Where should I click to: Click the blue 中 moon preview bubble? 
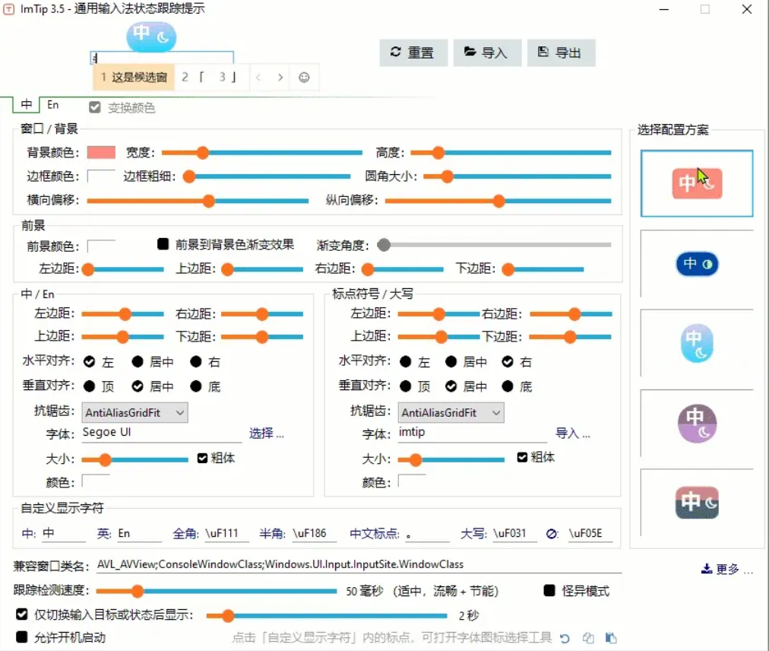tap(151, 37)
